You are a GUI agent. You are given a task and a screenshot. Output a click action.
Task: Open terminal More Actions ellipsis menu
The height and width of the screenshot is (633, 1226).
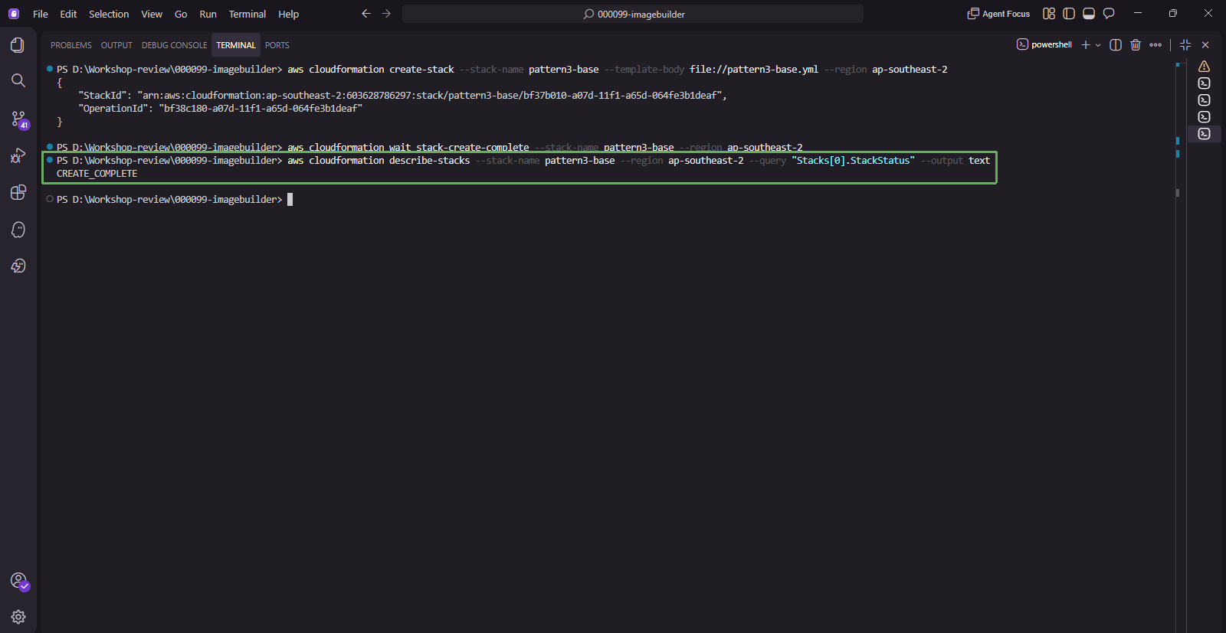(1156, 45)
